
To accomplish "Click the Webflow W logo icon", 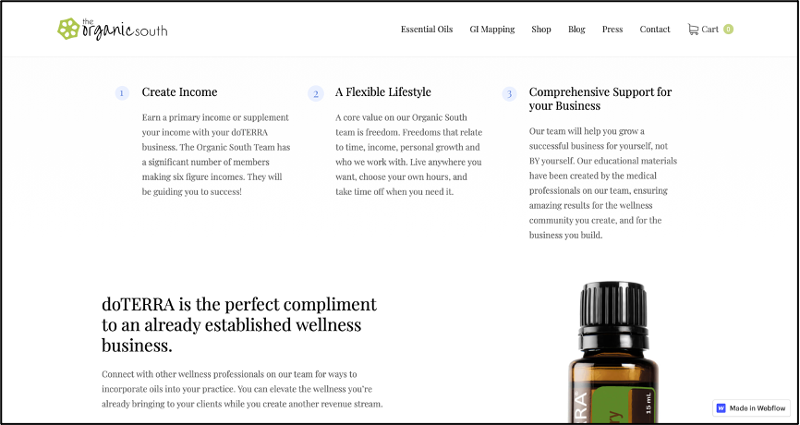I will pyautogui.click(x=721, y=408).
